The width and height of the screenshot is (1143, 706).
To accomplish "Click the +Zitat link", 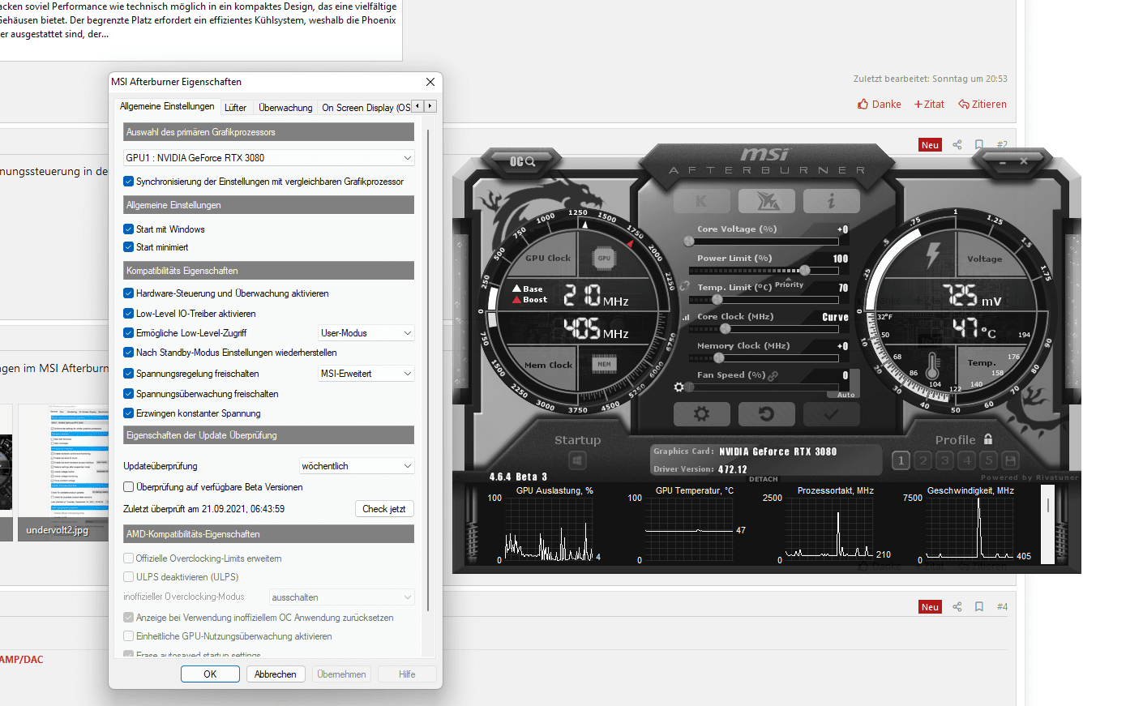I will (929, 104).
